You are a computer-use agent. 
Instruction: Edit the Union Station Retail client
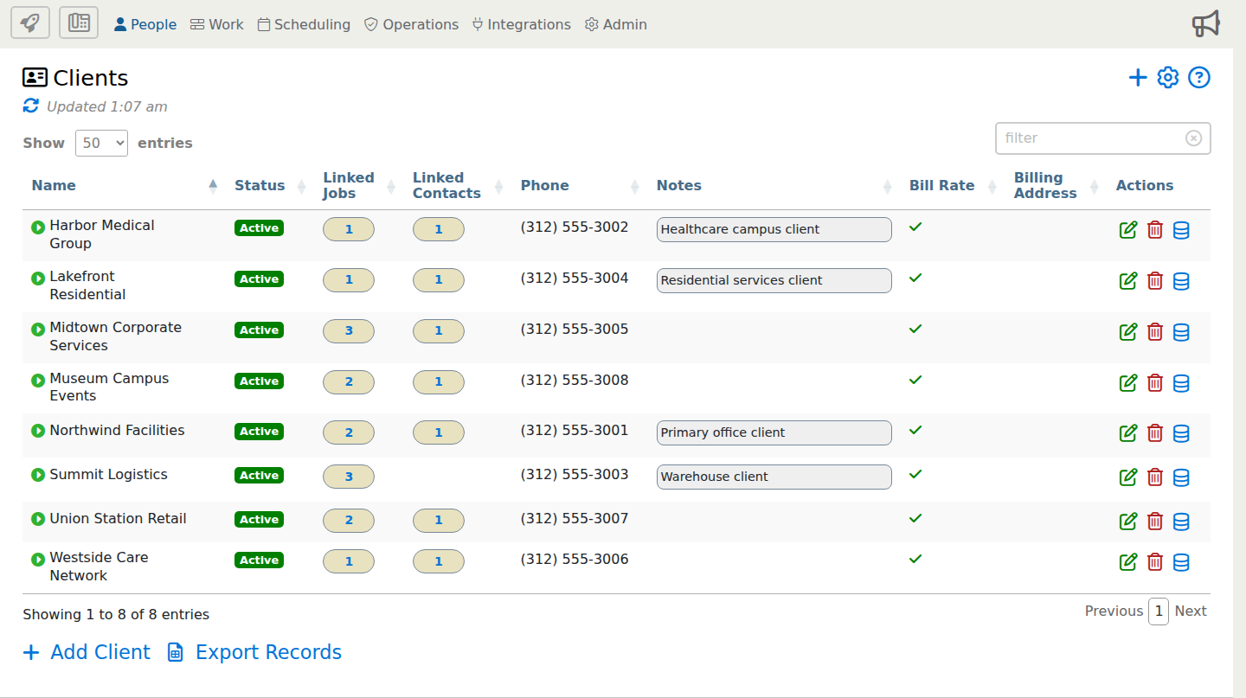tap(1128, 522)
